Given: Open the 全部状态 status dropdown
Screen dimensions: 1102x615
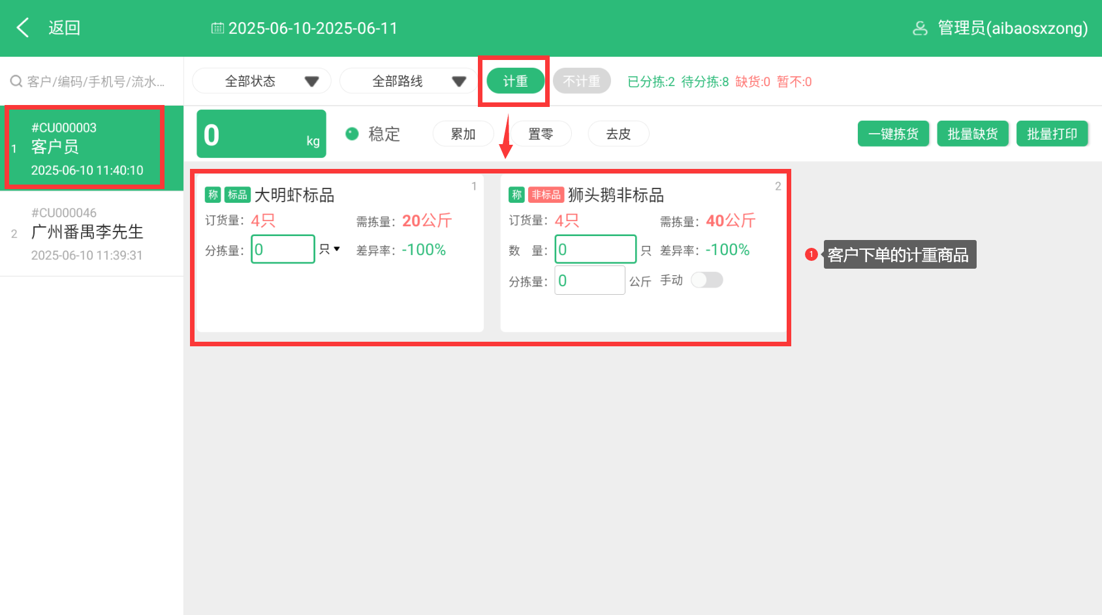Looking at the screenshot, I should pyautogui.click(x=261, y=82).
